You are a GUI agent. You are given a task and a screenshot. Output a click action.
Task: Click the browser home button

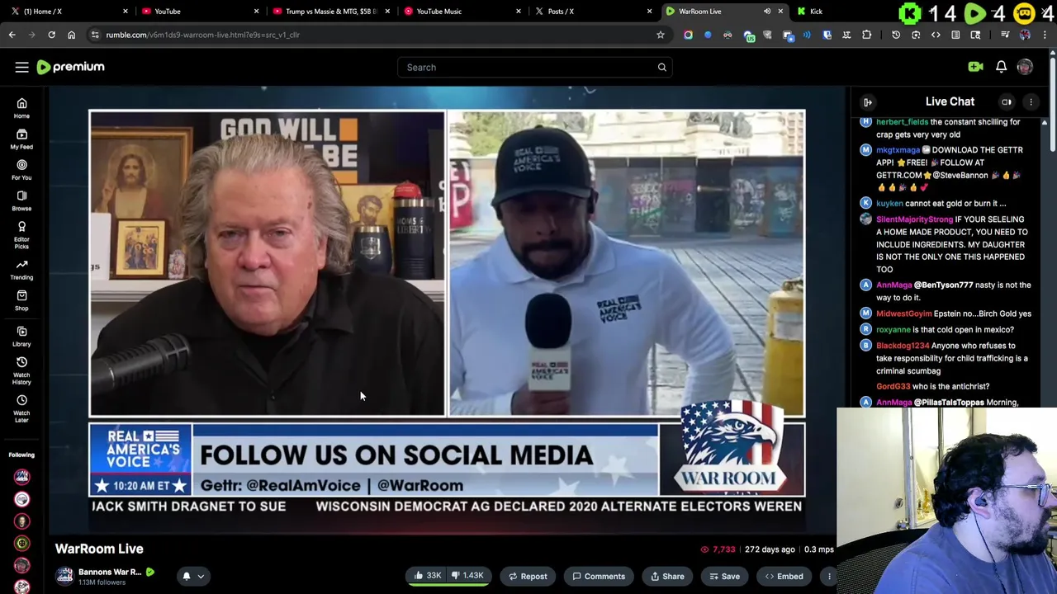(x=71, y=35)
